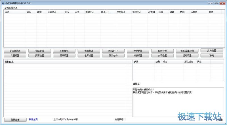Click the app icon in the title bar
The image size is (227, 125).
pyautogui.click(x=3, y=3)
